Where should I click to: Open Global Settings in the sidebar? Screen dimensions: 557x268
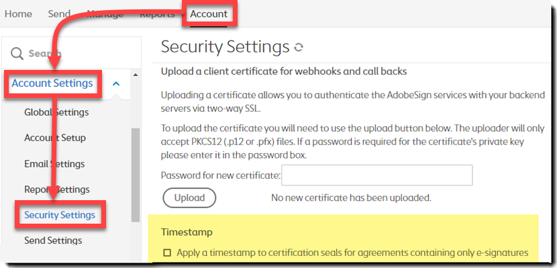coord(56,112)
